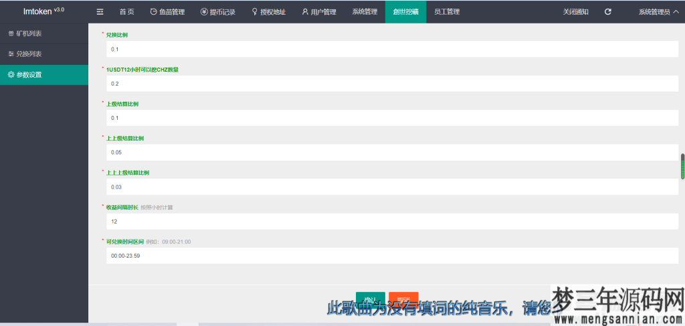Click the 兑换比例 input field
The width and height of the screenshot is (685, 326).
coord(392,49)
